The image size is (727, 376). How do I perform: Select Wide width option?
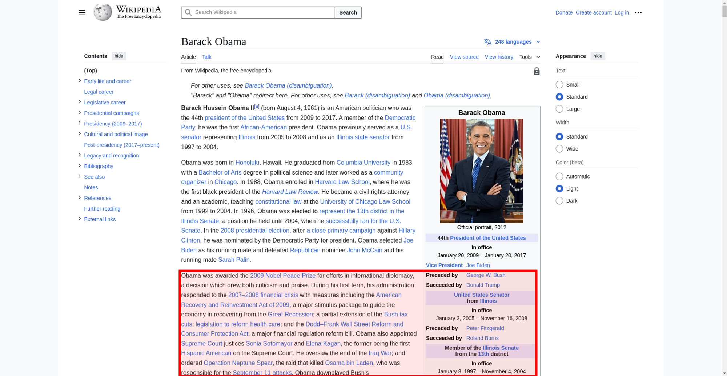(559, 149)
